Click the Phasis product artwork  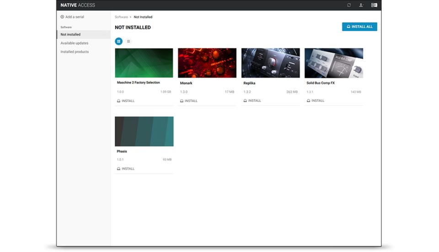pyautogui.click(x=144, y=131)
